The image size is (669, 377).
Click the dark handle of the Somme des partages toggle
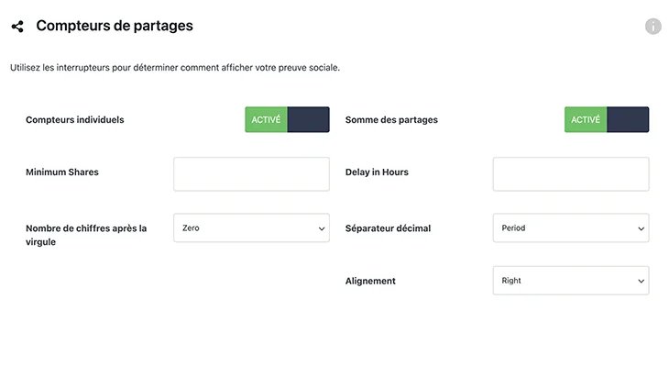[628, 119]
